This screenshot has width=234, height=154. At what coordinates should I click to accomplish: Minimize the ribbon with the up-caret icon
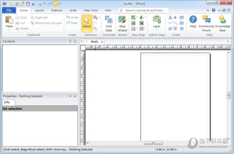tap(208, 10)
